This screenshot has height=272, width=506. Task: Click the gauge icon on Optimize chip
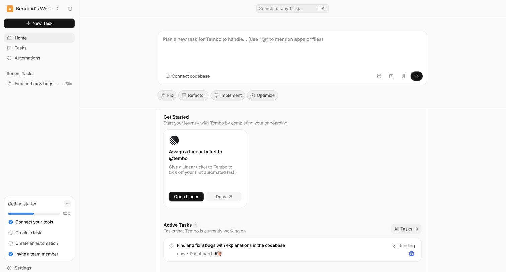[253, 95]
